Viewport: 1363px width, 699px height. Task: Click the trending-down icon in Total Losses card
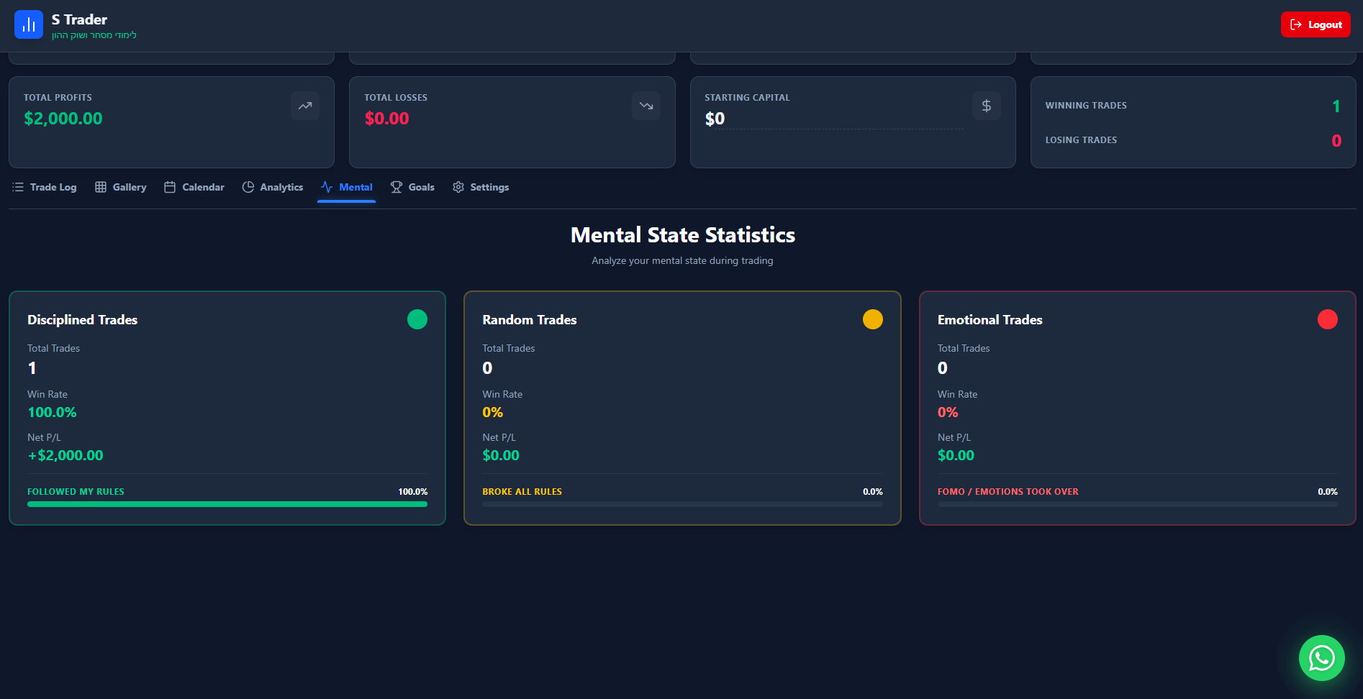[646, 106]
